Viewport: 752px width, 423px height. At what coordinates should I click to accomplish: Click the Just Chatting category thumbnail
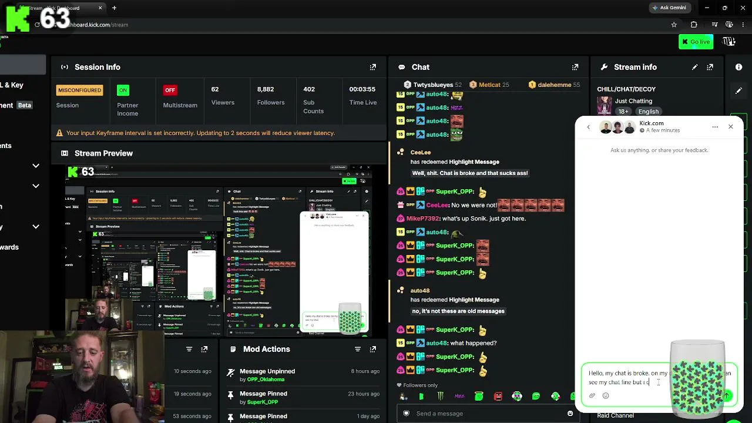point(605,106)
